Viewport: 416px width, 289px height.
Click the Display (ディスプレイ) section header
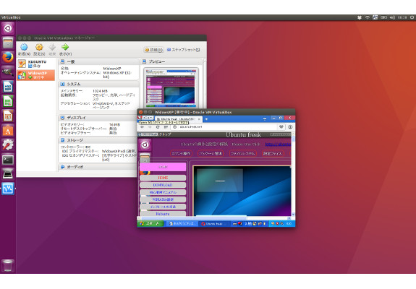[98, 118]
